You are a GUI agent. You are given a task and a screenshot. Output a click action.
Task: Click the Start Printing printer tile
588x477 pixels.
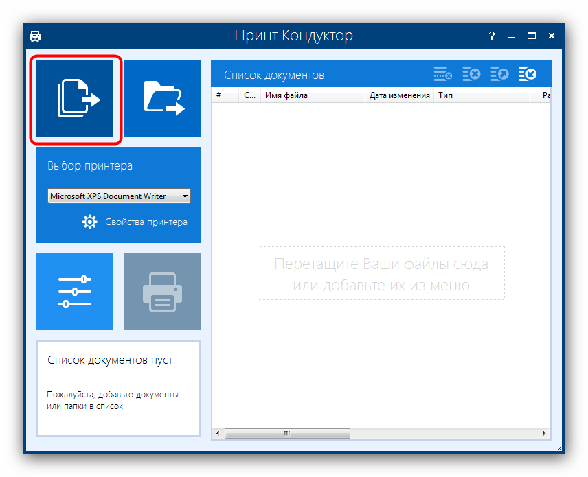pyautogui.click(x=162, y=292)
